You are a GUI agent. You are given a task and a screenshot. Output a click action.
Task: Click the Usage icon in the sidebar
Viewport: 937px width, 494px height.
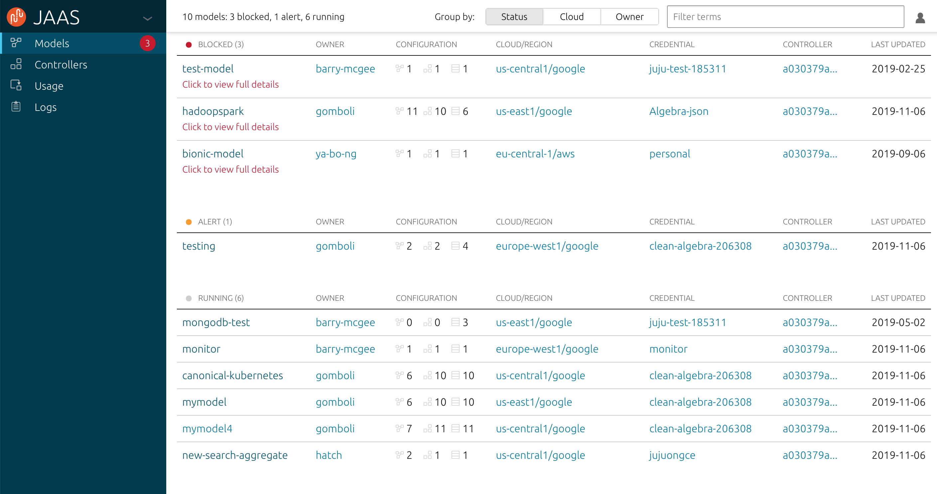tap(16, 85)
